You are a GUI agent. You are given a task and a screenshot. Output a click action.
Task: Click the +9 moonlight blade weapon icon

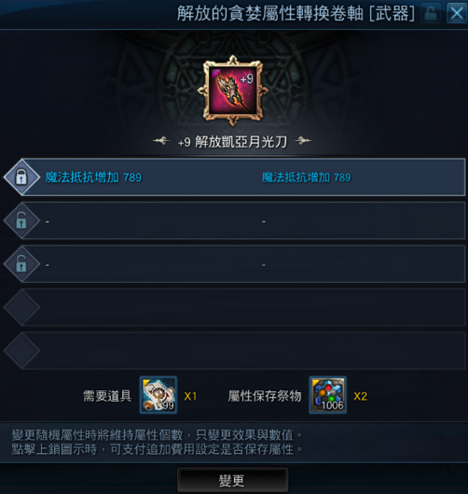tap(233, 91)
